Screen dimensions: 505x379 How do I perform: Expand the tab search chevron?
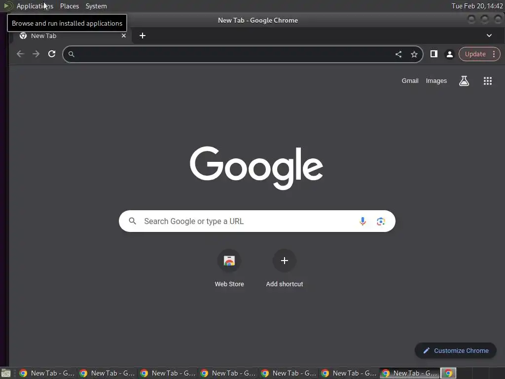point(489,36)
